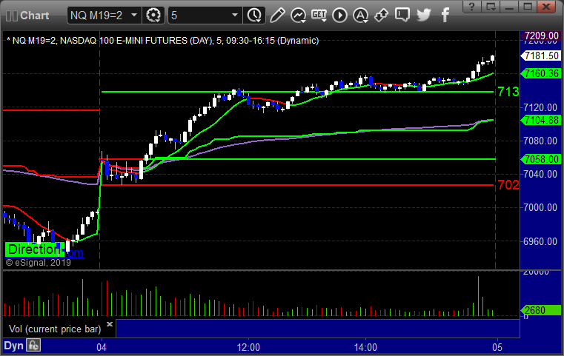Click the symbol link arrows icon
Viewport: 564px width, 356px height.
click(x=381, y=15)
